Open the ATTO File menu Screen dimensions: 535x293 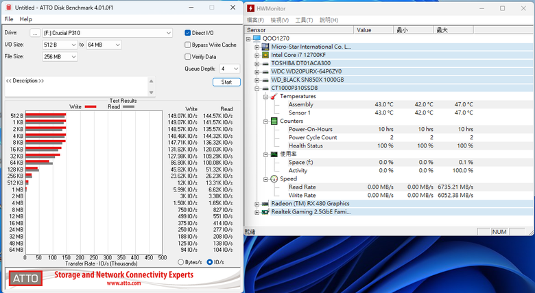point(9,19)
